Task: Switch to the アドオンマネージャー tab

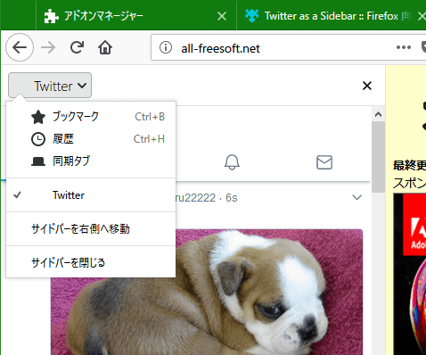Action: [x=135, y=15]
